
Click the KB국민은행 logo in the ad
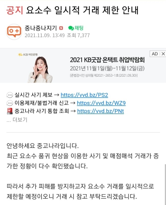(x=28, y=54)
